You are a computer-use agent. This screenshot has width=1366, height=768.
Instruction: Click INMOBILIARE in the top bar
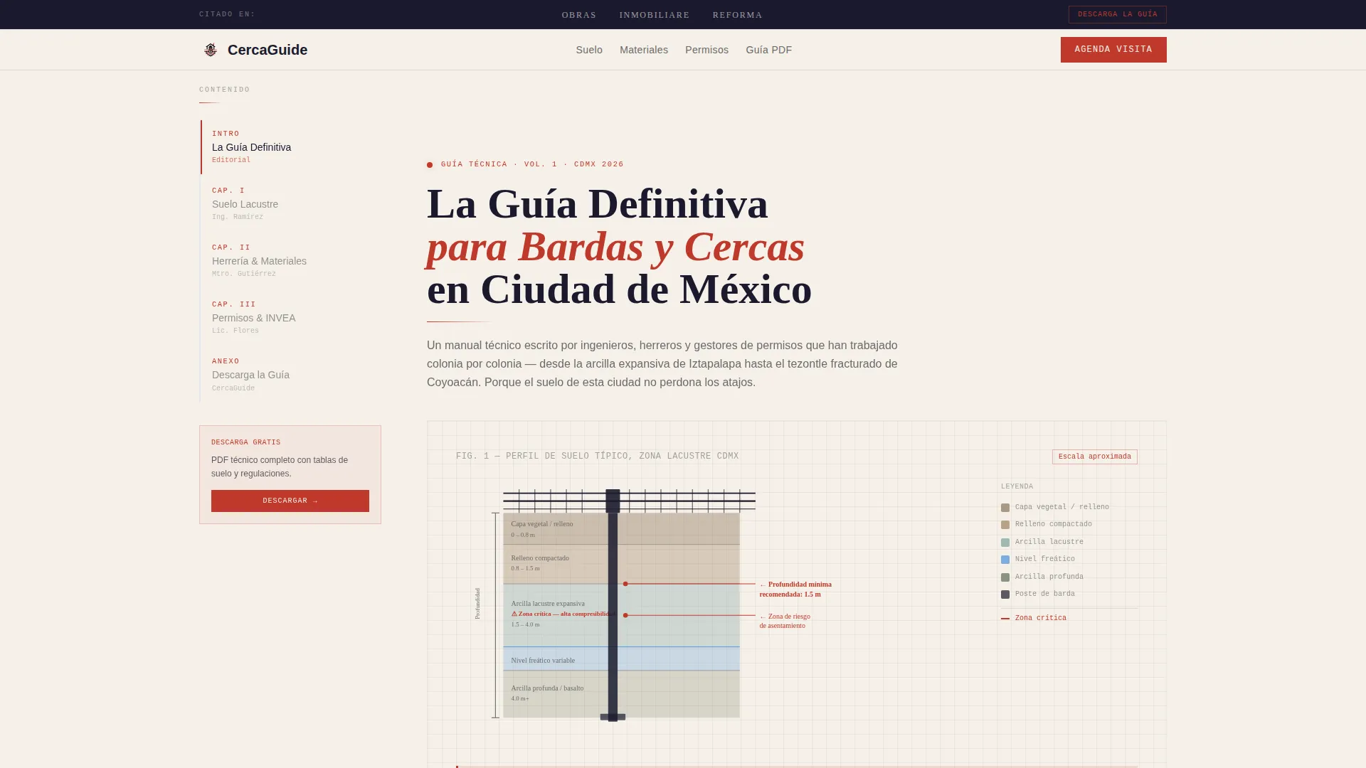click(655, 15)
